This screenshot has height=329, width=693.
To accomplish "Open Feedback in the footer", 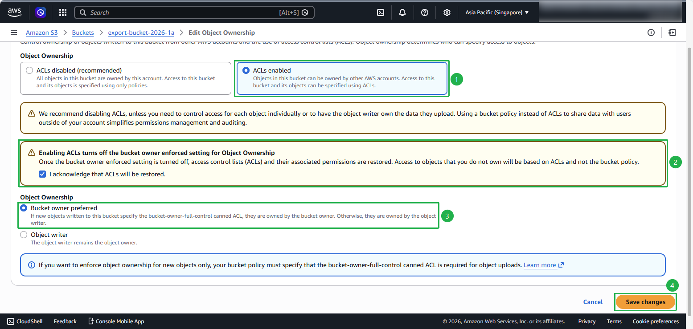I will pyautogui.click(x=65, y=321).
